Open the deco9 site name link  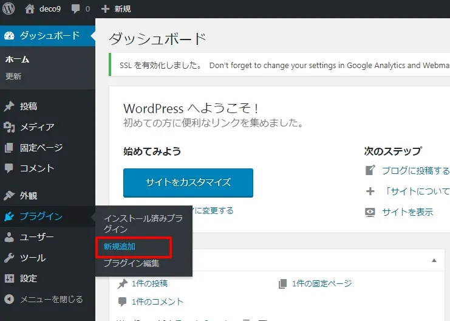50,9
